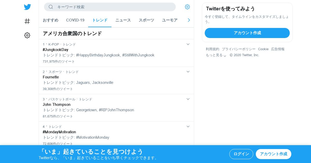Switch to the ユーモア tab

(170, 20)
